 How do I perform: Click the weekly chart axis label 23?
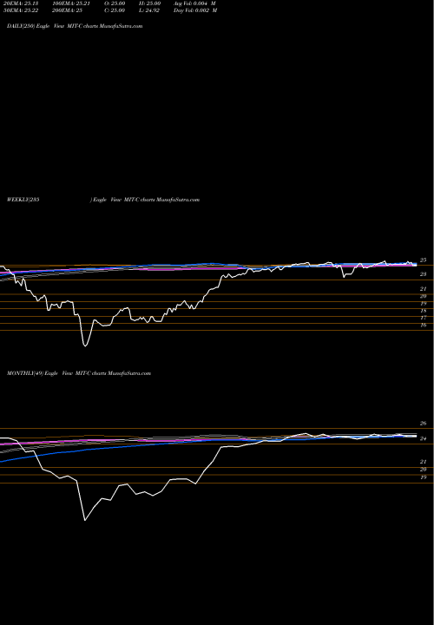click(x=424, y=274)
